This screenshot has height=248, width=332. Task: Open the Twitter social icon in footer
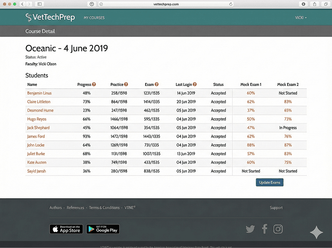250,229
